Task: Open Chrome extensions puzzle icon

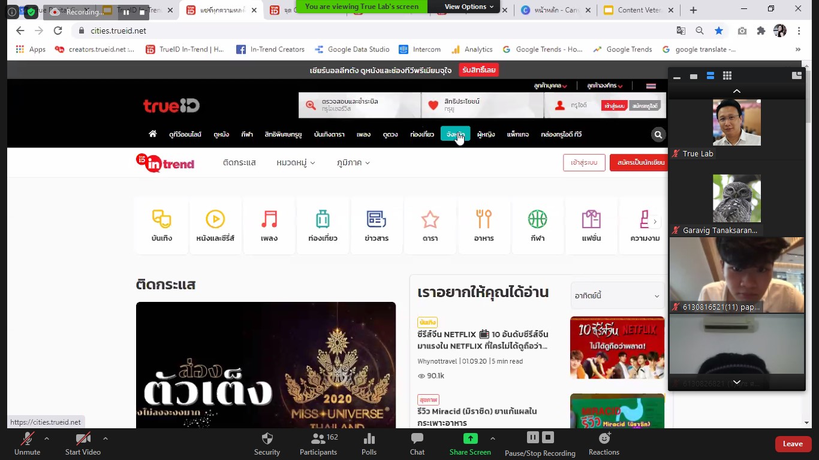Action: point(761,31)
